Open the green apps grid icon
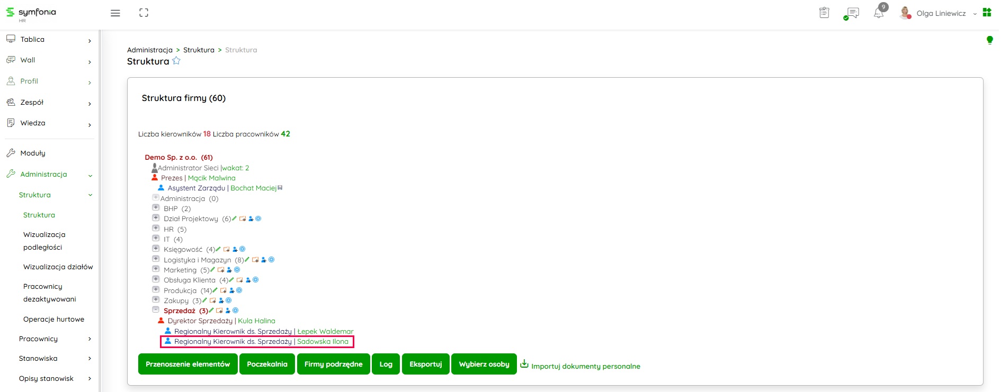The image size is (1001, 392). [987, 13]
